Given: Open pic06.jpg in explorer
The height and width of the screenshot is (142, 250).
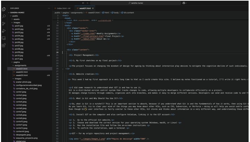Looking at the screenshot, I should coord(19,42).
